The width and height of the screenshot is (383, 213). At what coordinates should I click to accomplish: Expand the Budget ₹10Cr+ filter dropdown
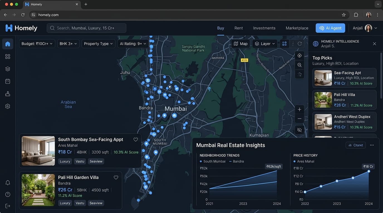tap(37, 44)
